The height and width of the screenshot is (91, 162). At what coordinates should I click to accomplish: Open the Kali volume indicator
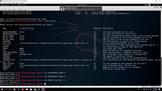[x=156, y=5]
